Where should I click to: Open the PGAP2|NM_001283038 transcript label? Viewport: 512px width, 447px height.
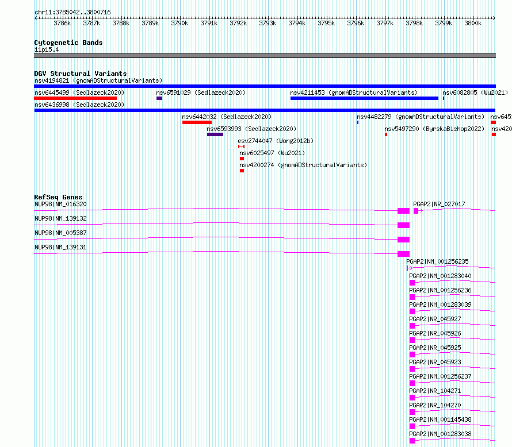[x=440, y=434]
